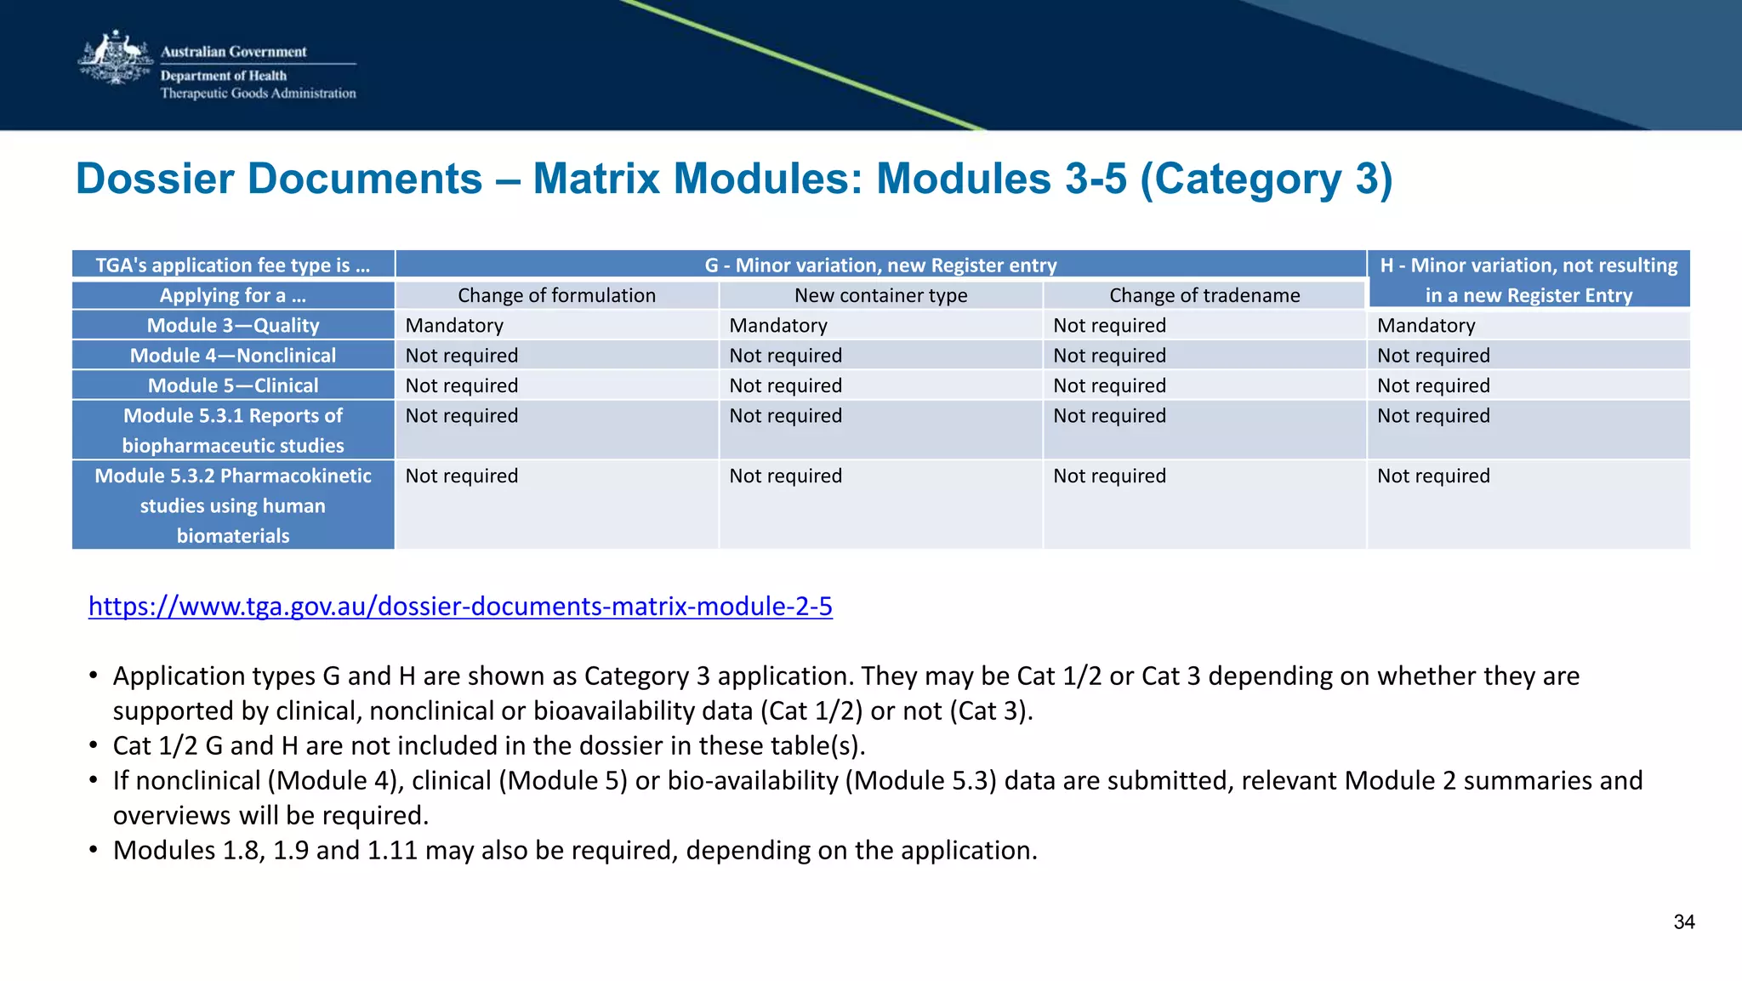The width and height of the screenshot is (1742, 981).
Task: Click the 'Module 5—Clinical' row header
Action: pyautogui.click(x=233, y=385)
